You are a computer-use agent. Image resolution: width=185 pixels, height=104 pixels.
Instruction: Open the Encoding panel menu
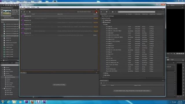[x=97, y=73]
